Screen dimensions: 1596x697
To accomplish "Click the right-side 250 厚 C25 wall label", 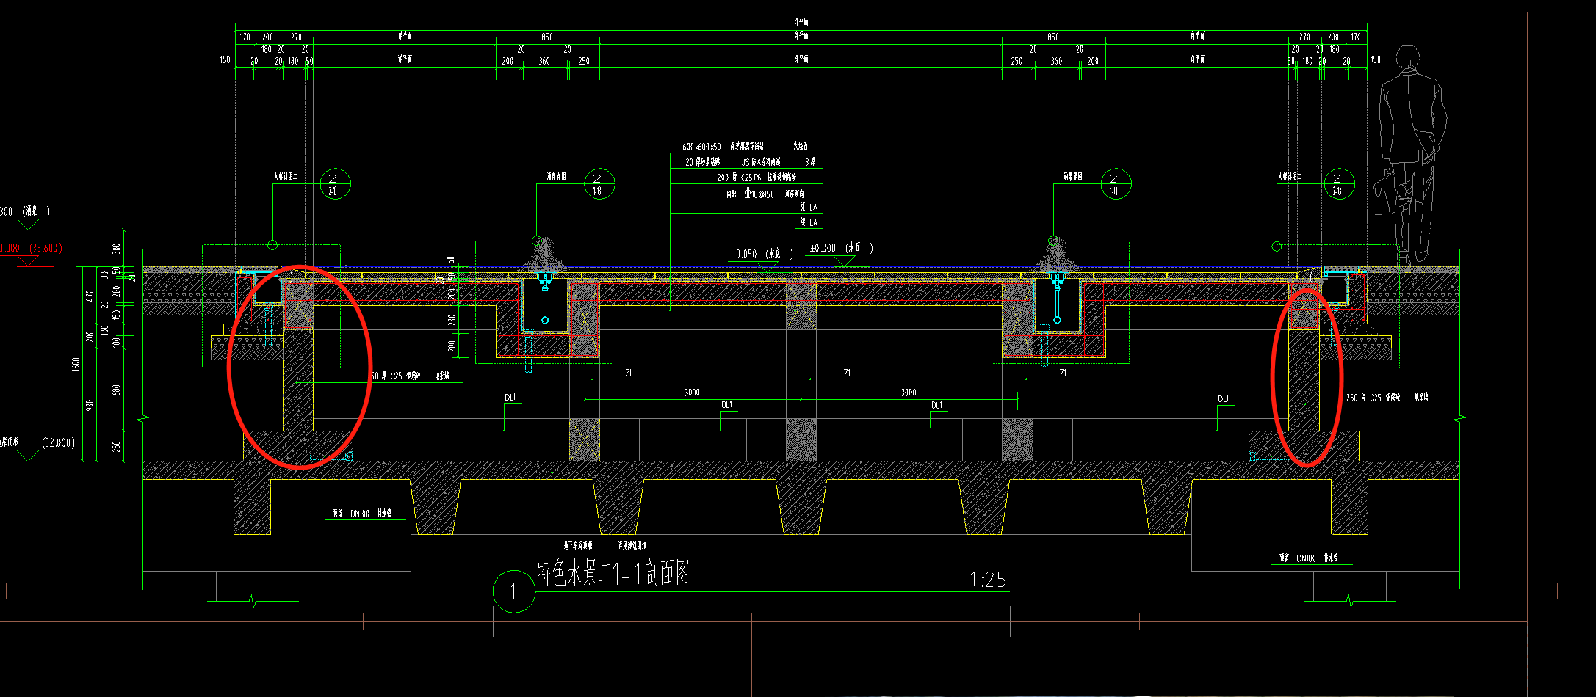I will click(x=1387, y=397).
